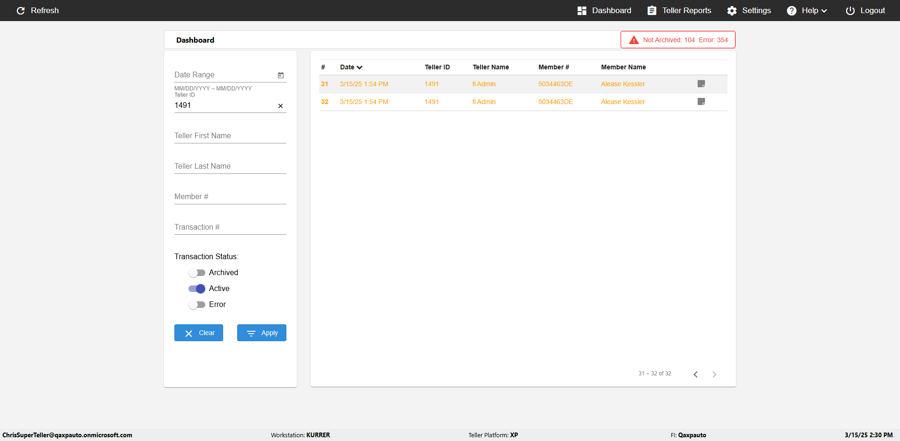
Task: Click Teller Platform: XP in status bar
Action: (x=493, y=435)
